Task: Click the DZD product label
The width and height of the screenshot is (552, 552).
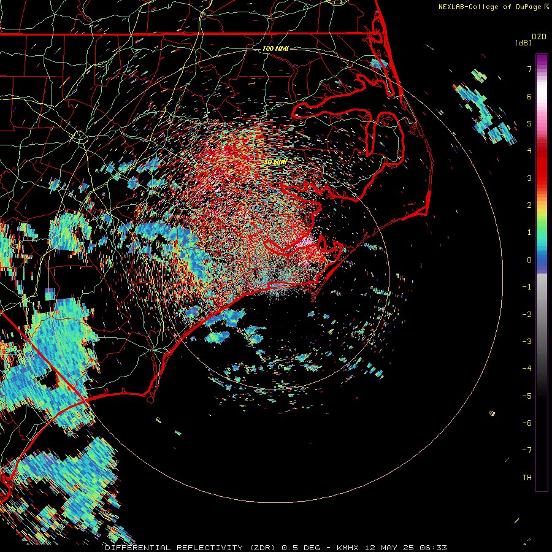Action: [539, 37]
